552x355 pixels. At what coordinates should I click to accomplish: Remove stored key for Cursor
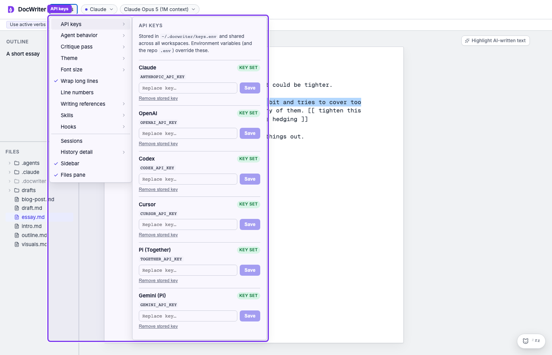158,235
